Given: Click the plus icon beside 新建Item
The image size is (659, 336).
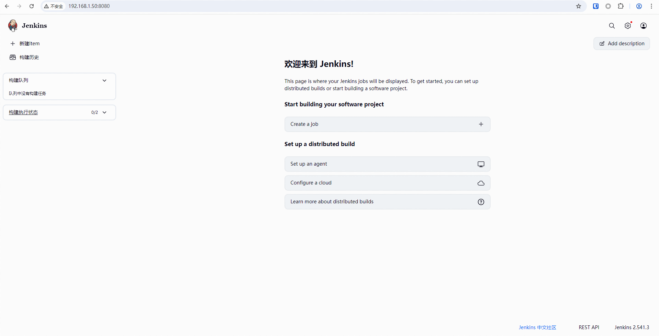Looking at the screenshot, I should pos(13,44).
